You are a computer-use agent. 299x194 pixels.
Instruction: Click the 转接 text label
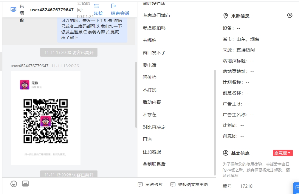point(98,13)
